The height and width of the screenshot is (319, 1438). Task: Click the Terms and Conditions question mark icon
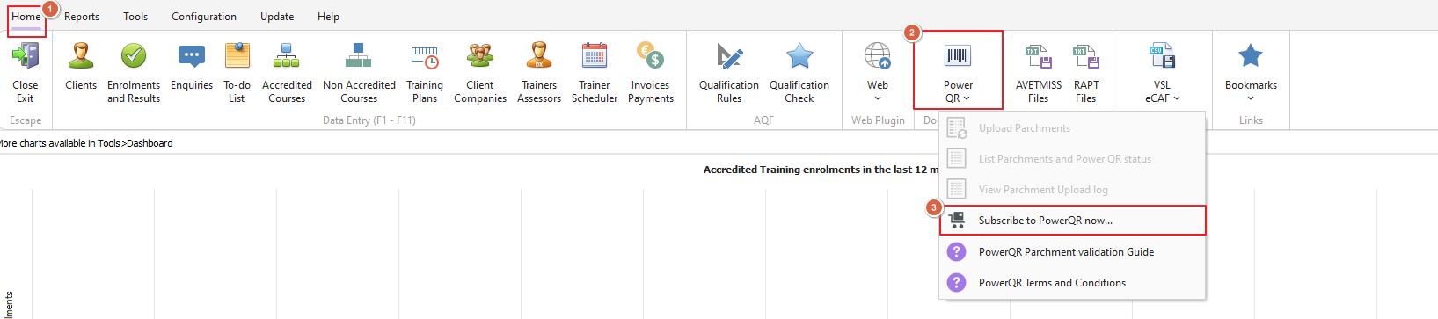(956, 283)
